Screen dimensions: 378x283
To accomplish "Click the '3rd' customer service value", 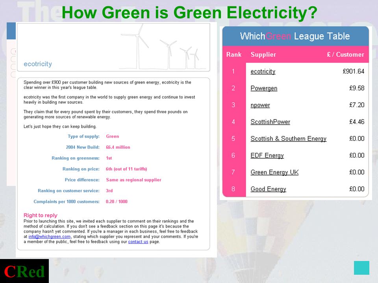I will click(x=109, y=191).
